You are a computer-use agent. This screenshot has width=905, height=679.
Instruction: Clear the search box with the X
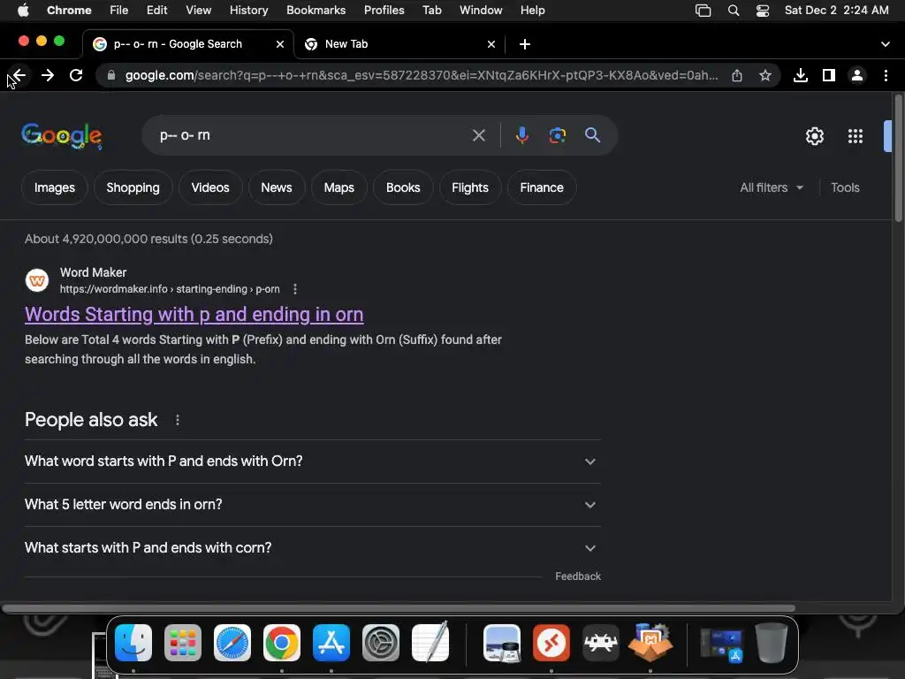(478, 135)
